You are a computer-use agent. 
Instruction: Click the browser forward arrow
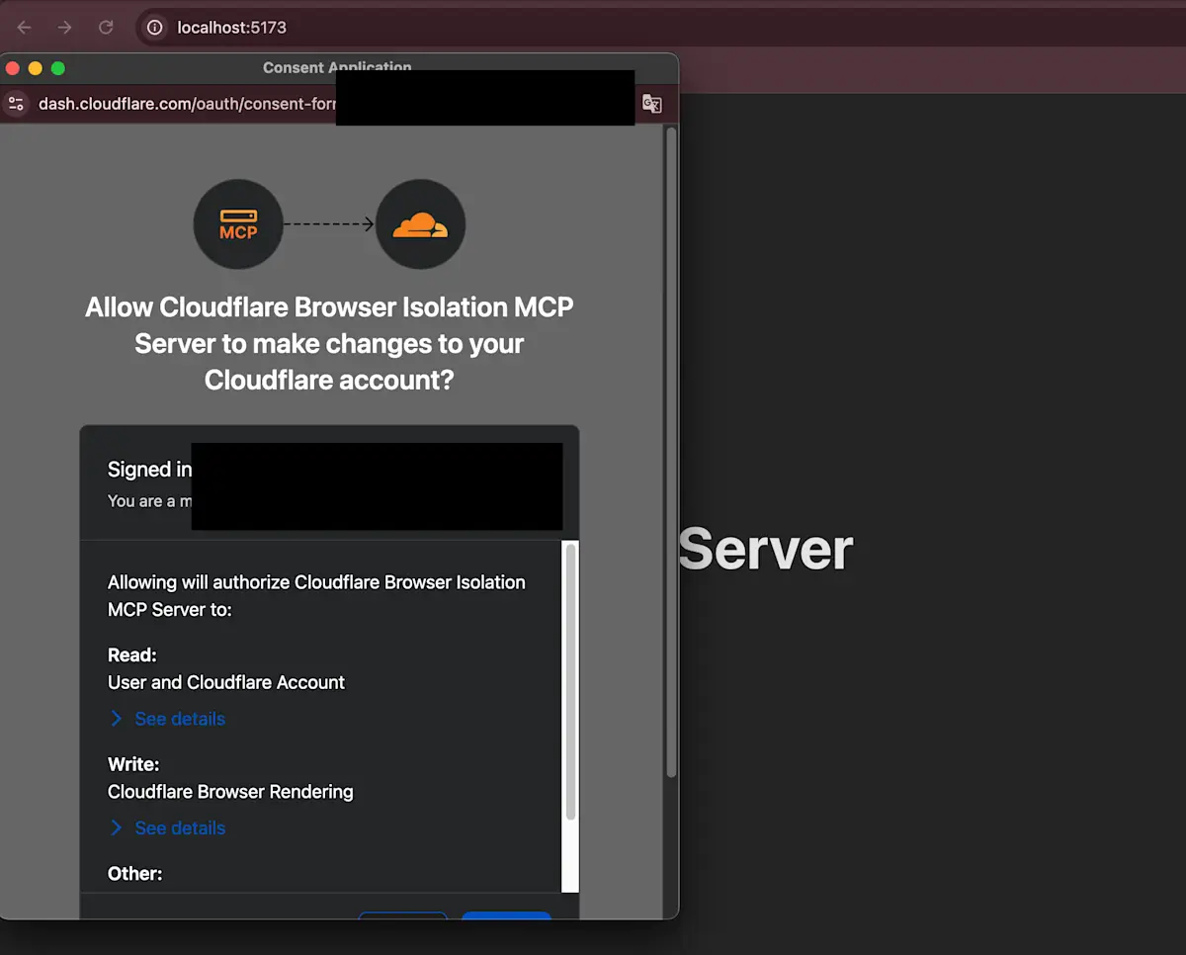click(x=64, y=27)
